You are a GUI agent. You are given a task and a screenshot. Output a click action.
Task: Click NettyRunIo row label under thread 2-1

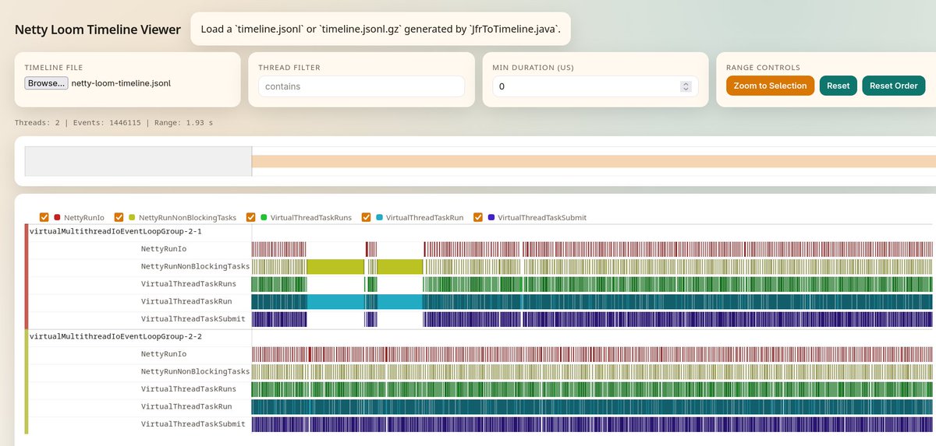coord(164,248)
